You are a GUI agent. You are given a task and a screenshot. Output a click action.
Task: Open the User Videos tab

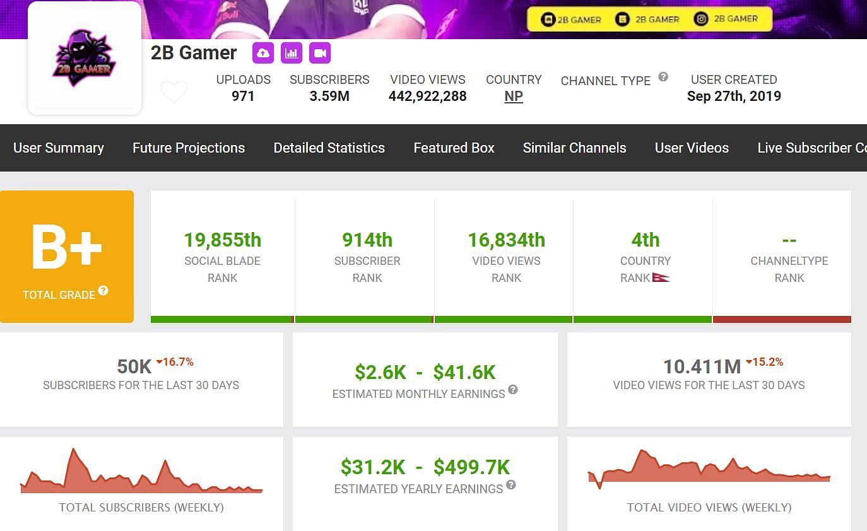(x=692, y=148)
